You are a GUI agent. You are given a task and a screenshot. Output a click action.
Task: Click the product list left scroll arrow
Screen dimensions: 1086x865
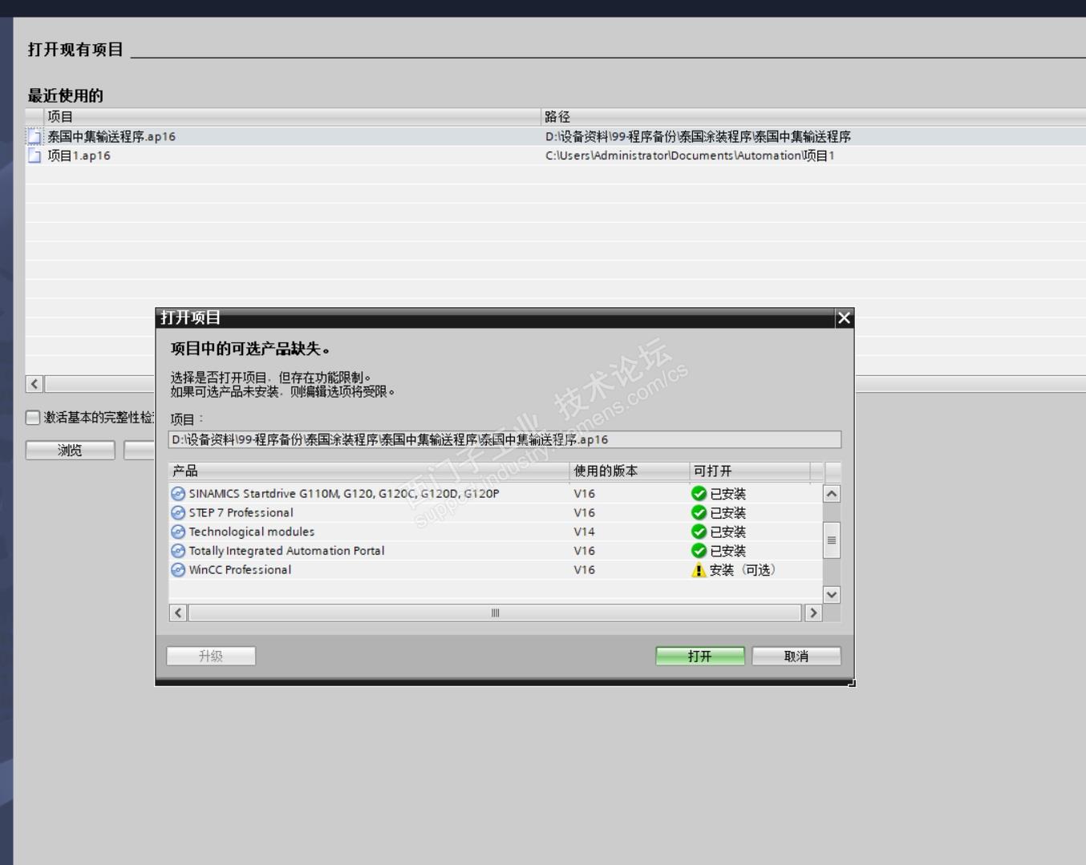coord(178,613)
